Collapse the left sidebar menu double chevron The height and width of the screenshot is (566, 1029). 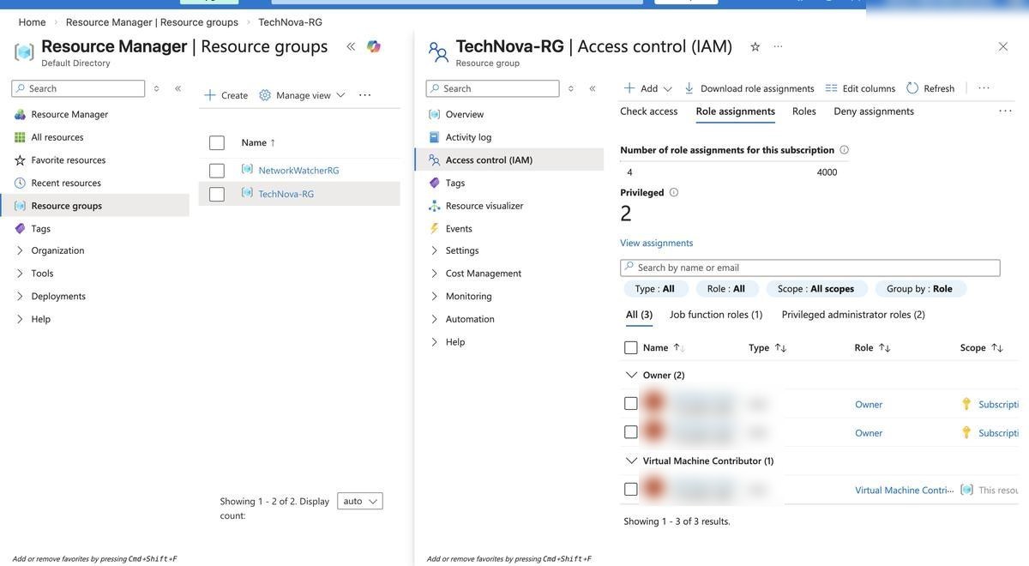coord(178,88)
